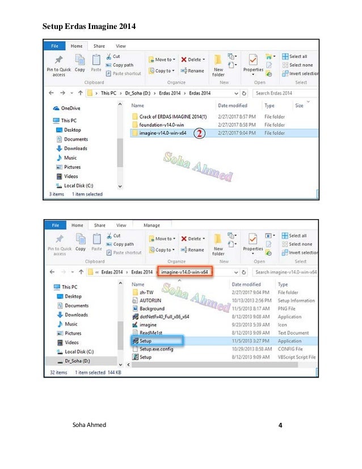Sort by Date modified column in top window
The image size is (362, 469).
coord(233,106)
